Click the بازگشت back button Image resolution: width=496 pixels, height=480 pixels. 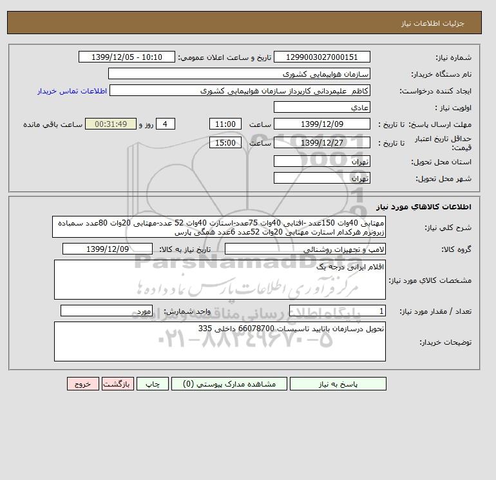coord(118,384)
